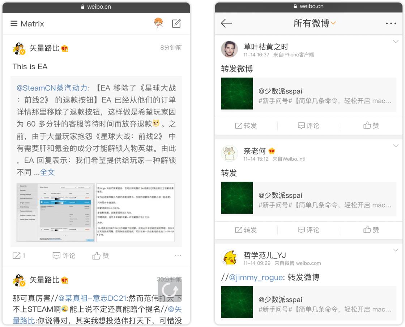Open the username 哲学范儿_YJ
Image resolution: width=405 pixels, height=327 pixels.
[x=265, y=255]
